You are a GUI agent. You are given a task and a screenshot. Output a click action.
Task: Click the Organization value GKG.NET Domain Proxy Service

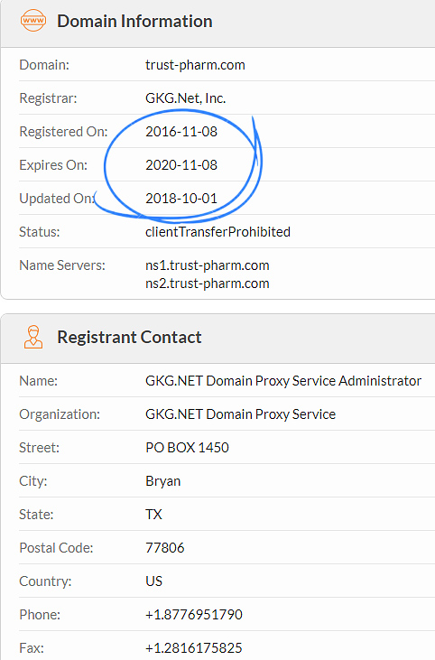(241, 414)
